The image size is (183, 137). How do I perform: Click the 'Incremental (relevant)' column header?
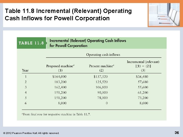pyautogui.click(x=143, y=62)
